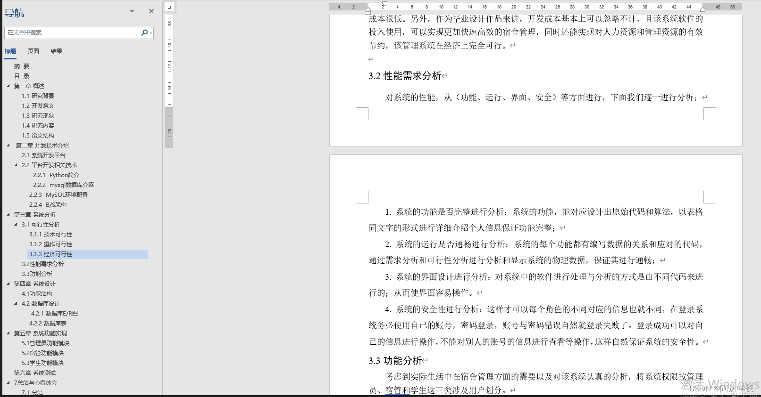Select 3.1.1 技术可行性 heading
The image size is (761, 397).
[x=51, y=234]
